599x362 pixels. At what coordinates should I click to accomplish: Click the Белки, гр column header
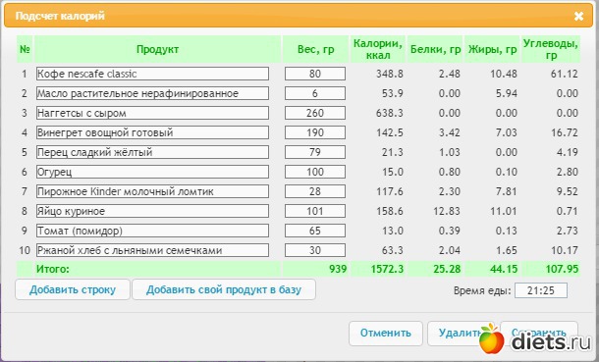click(435, 49)
